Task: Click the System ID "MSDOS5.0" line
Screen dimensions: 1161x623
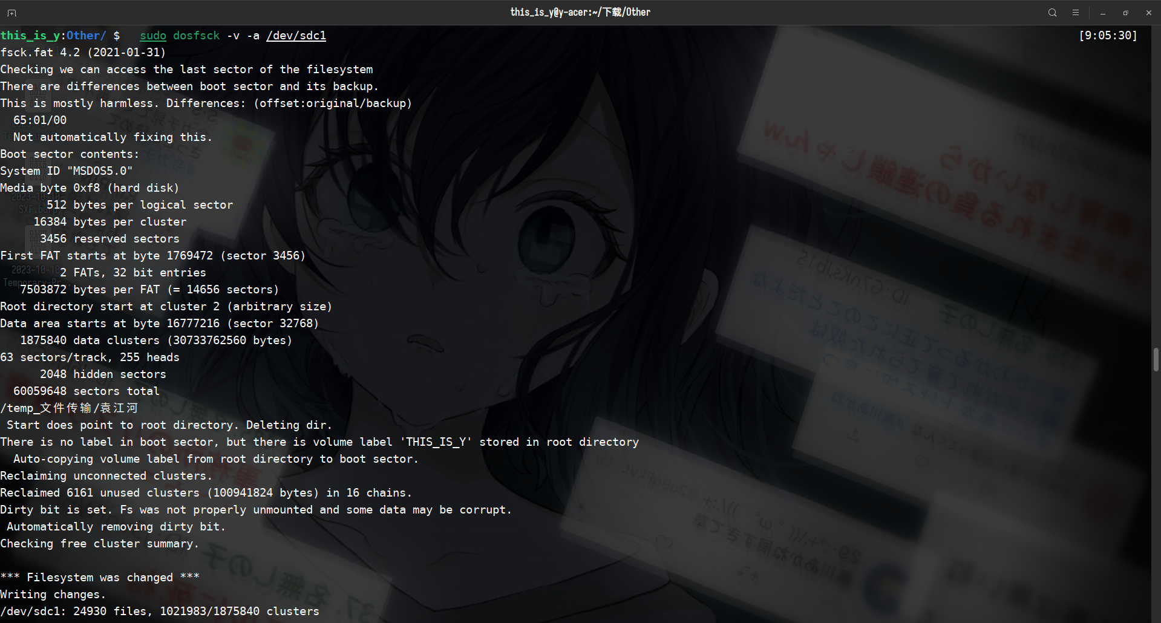Action: [67, 171]
